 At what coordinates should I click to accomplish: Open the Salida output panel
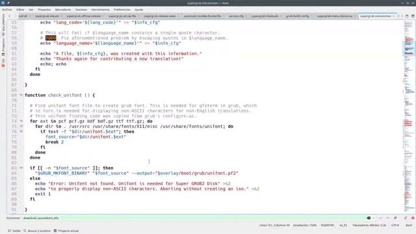click(x=14, y=231)
